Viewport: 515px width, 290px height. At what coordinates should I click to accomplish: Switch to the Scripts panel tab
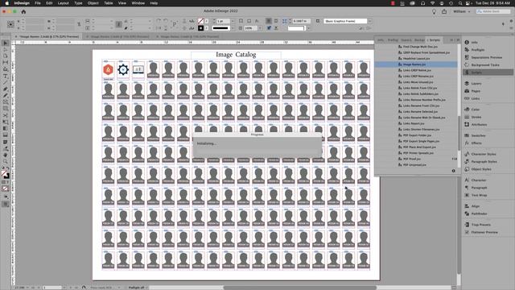(435, 39)
